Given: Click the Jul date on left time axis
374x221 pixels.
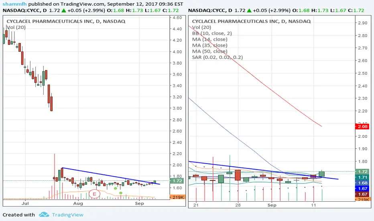Looking at the screenshot, I should pyautogui.click(x=25, y=203).
